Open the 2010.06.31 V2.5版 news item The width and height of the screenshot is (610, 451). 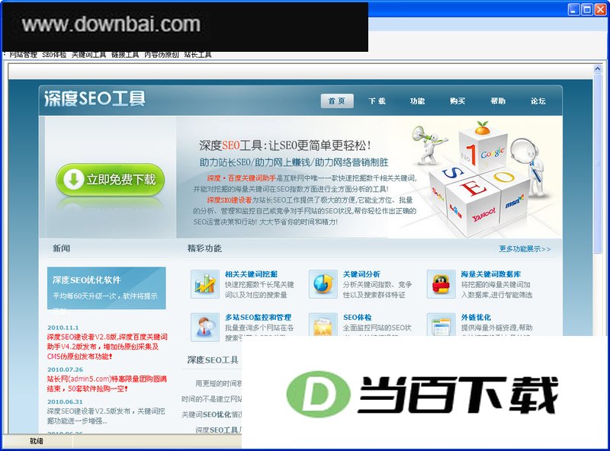[106, 416]
